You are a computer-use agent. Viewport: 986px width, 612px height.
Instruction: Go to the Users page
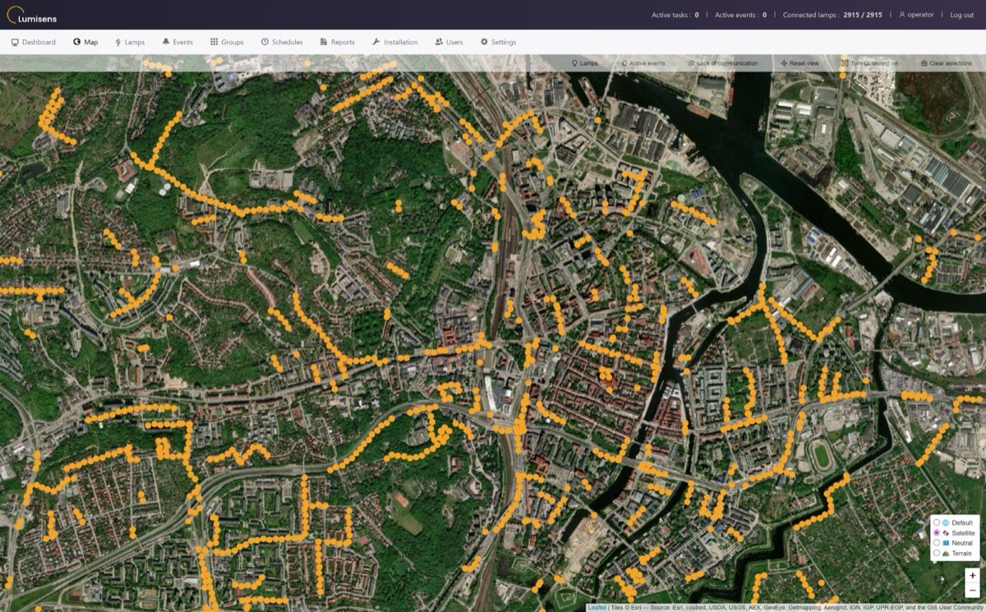point(449,42)
